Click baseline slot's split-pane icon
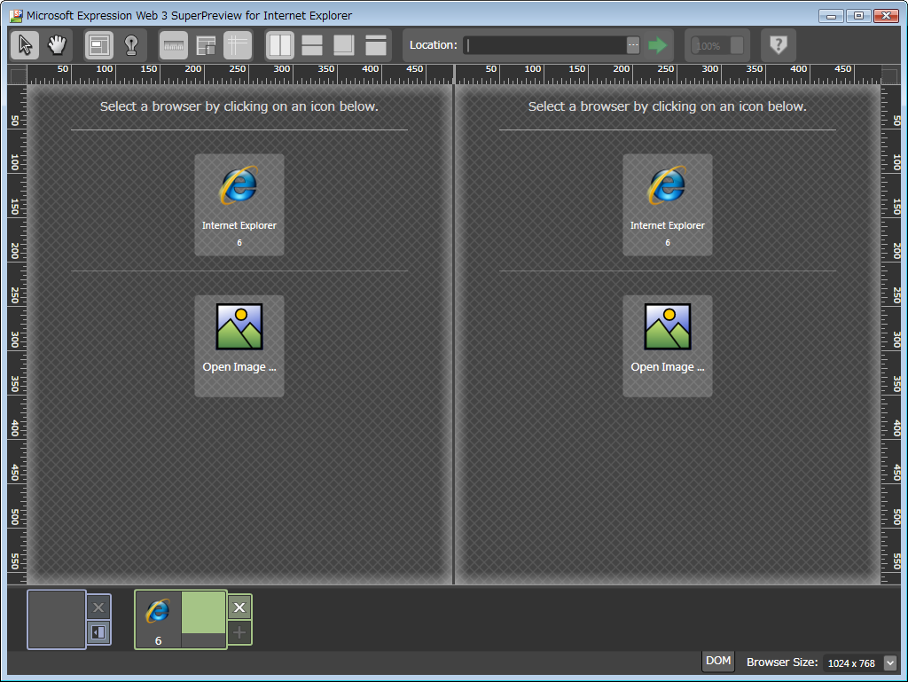 coord(98,632)
